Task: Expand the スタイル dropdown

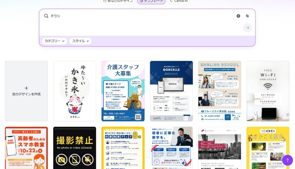Action: coord(80,41)
